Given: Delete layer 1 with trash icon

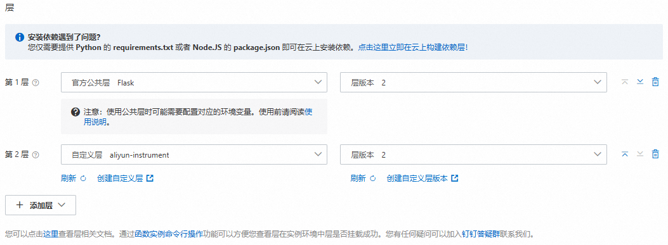Looking at the screenshot, I should 655,82.
